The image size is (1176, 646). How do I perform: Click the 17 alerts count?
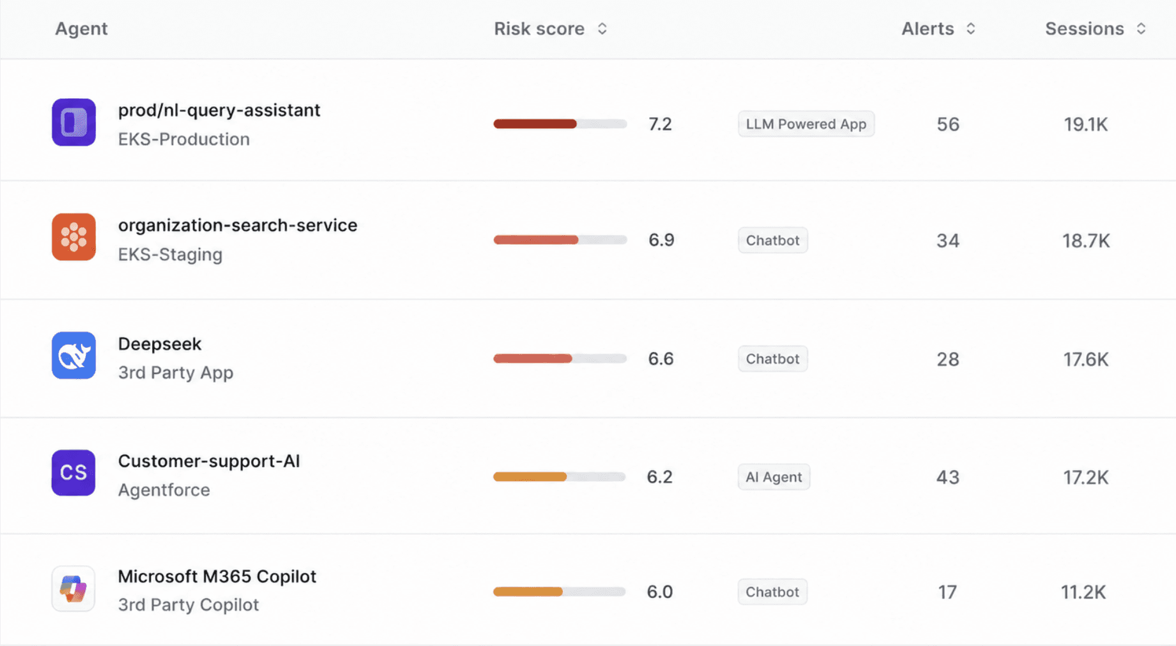coord(947,592)
